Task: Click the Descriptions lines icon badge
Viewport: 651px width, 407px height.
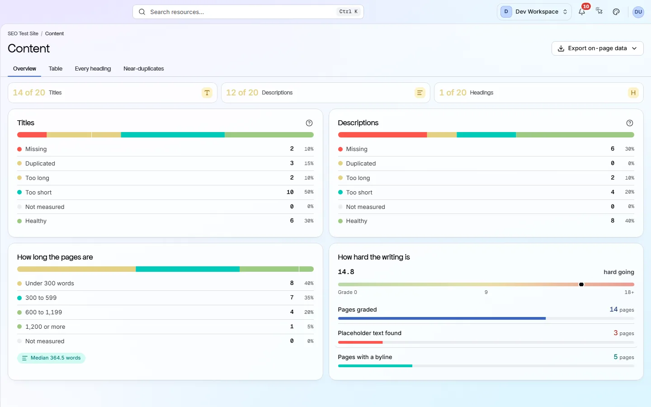Action: point(420,93)
